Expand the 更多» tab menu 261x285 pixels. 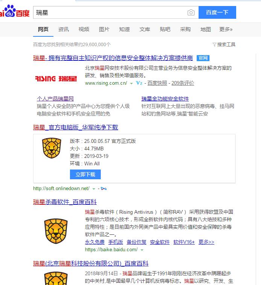click(x=226, y=29)
